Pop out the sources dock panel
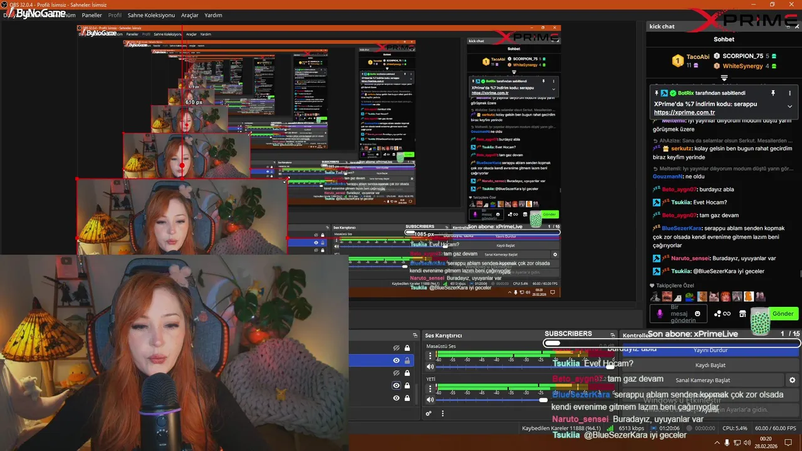The width and height of the screenshot is (802, 451). point(415,335)
